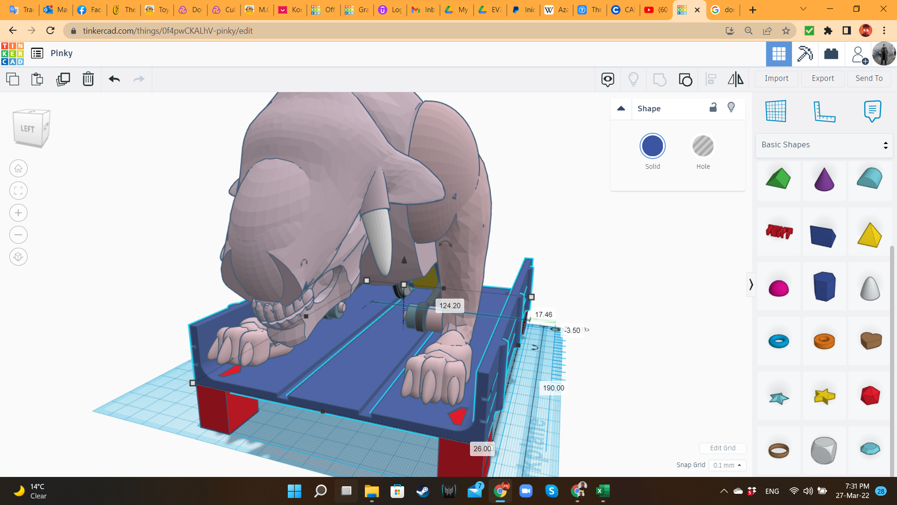
Task: Toggle the shape lock icon
Action: click(x=713, y=108)
